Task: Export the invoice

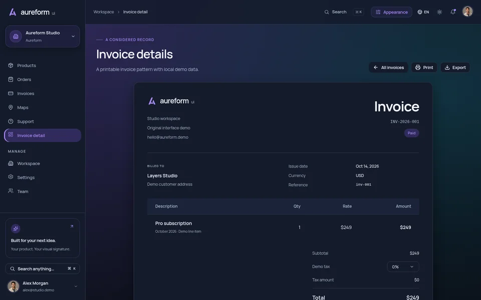Action: (455, 67)
